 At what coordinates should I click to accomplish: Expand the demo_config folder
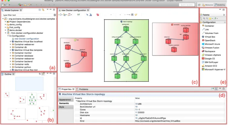5,25
